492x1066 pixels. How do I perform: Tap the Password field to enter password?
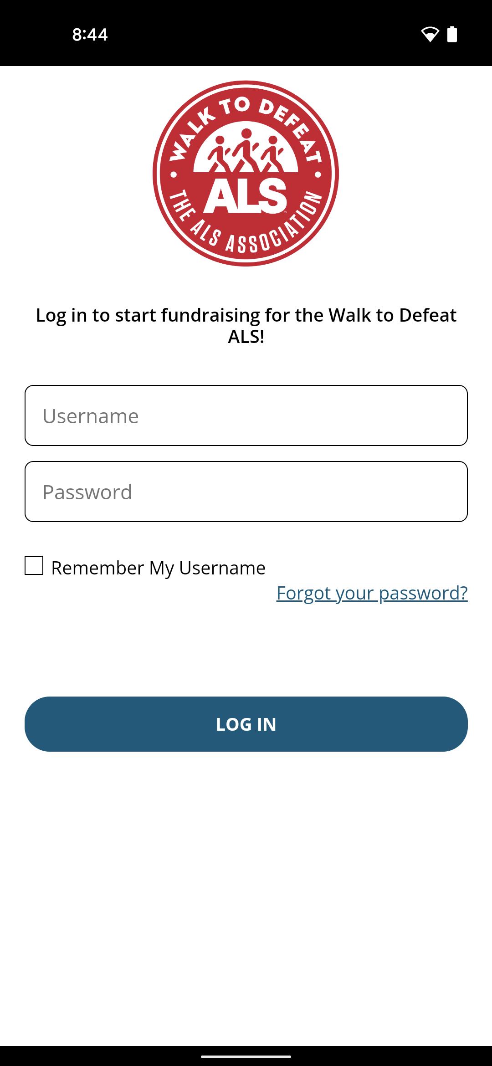(x=246, y=491)
